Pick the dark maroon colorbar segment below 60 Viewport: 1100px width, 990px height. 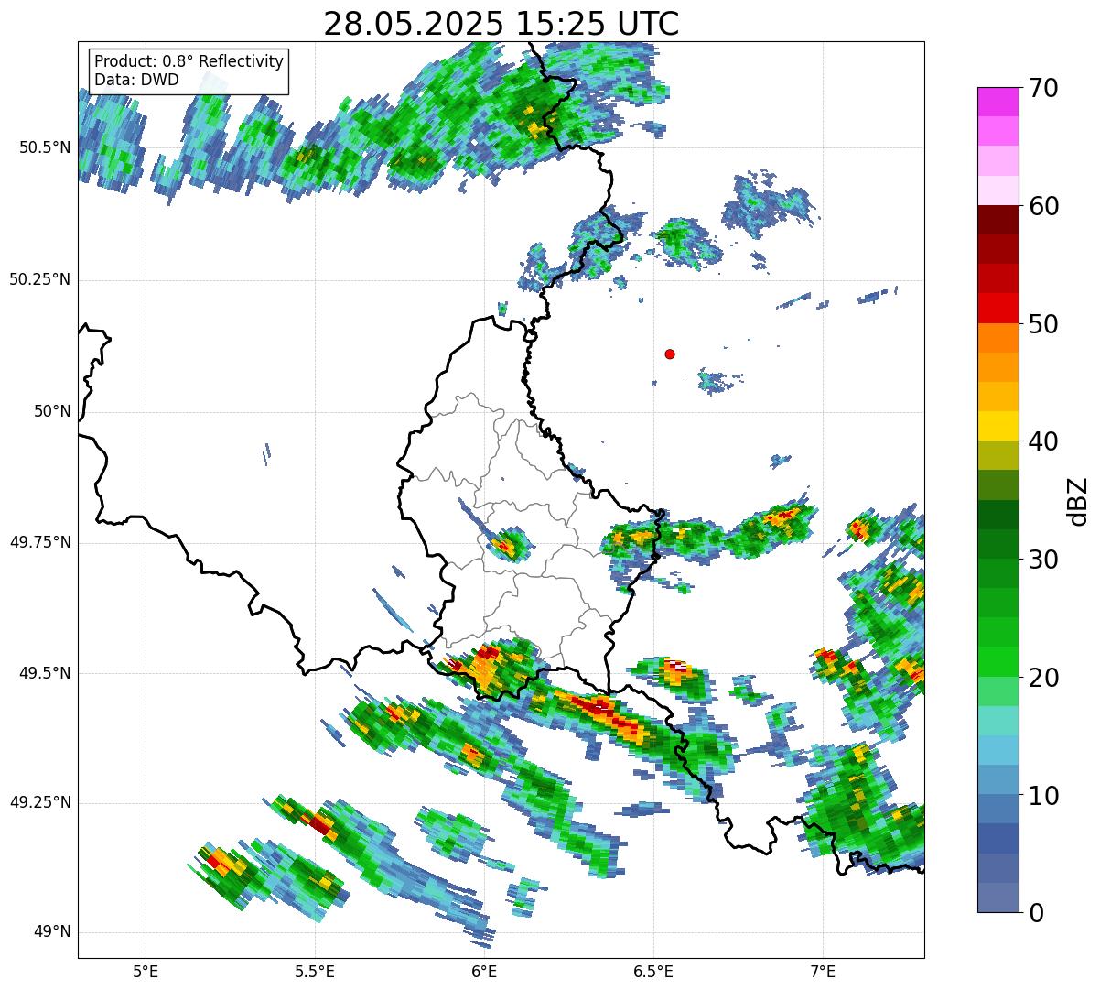[x=998, y=220]
